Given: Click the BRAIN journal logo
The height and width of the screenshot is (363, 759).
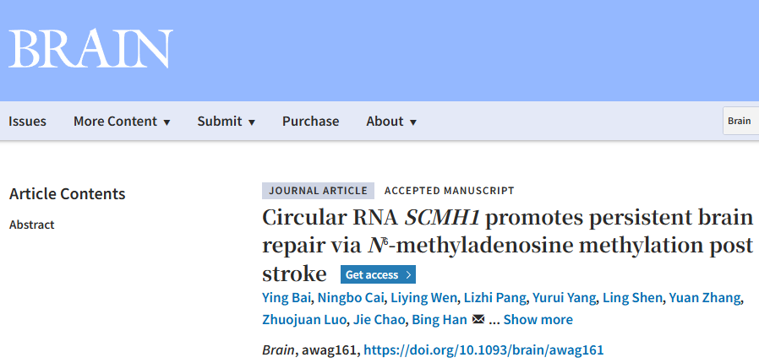Looking at the screenshot, I should 90,49.
